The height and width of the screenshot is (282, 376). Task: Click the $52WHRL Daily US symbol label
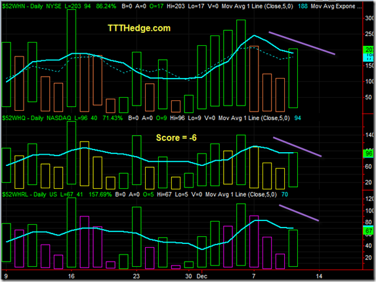tap(30, 194)
